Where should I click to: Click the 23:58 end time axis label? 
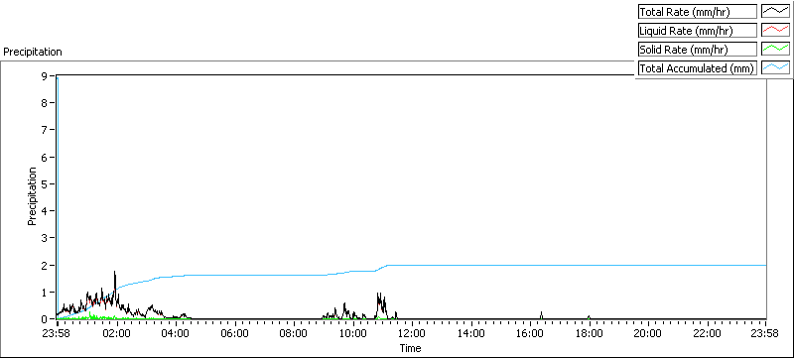tap(766, 333)
